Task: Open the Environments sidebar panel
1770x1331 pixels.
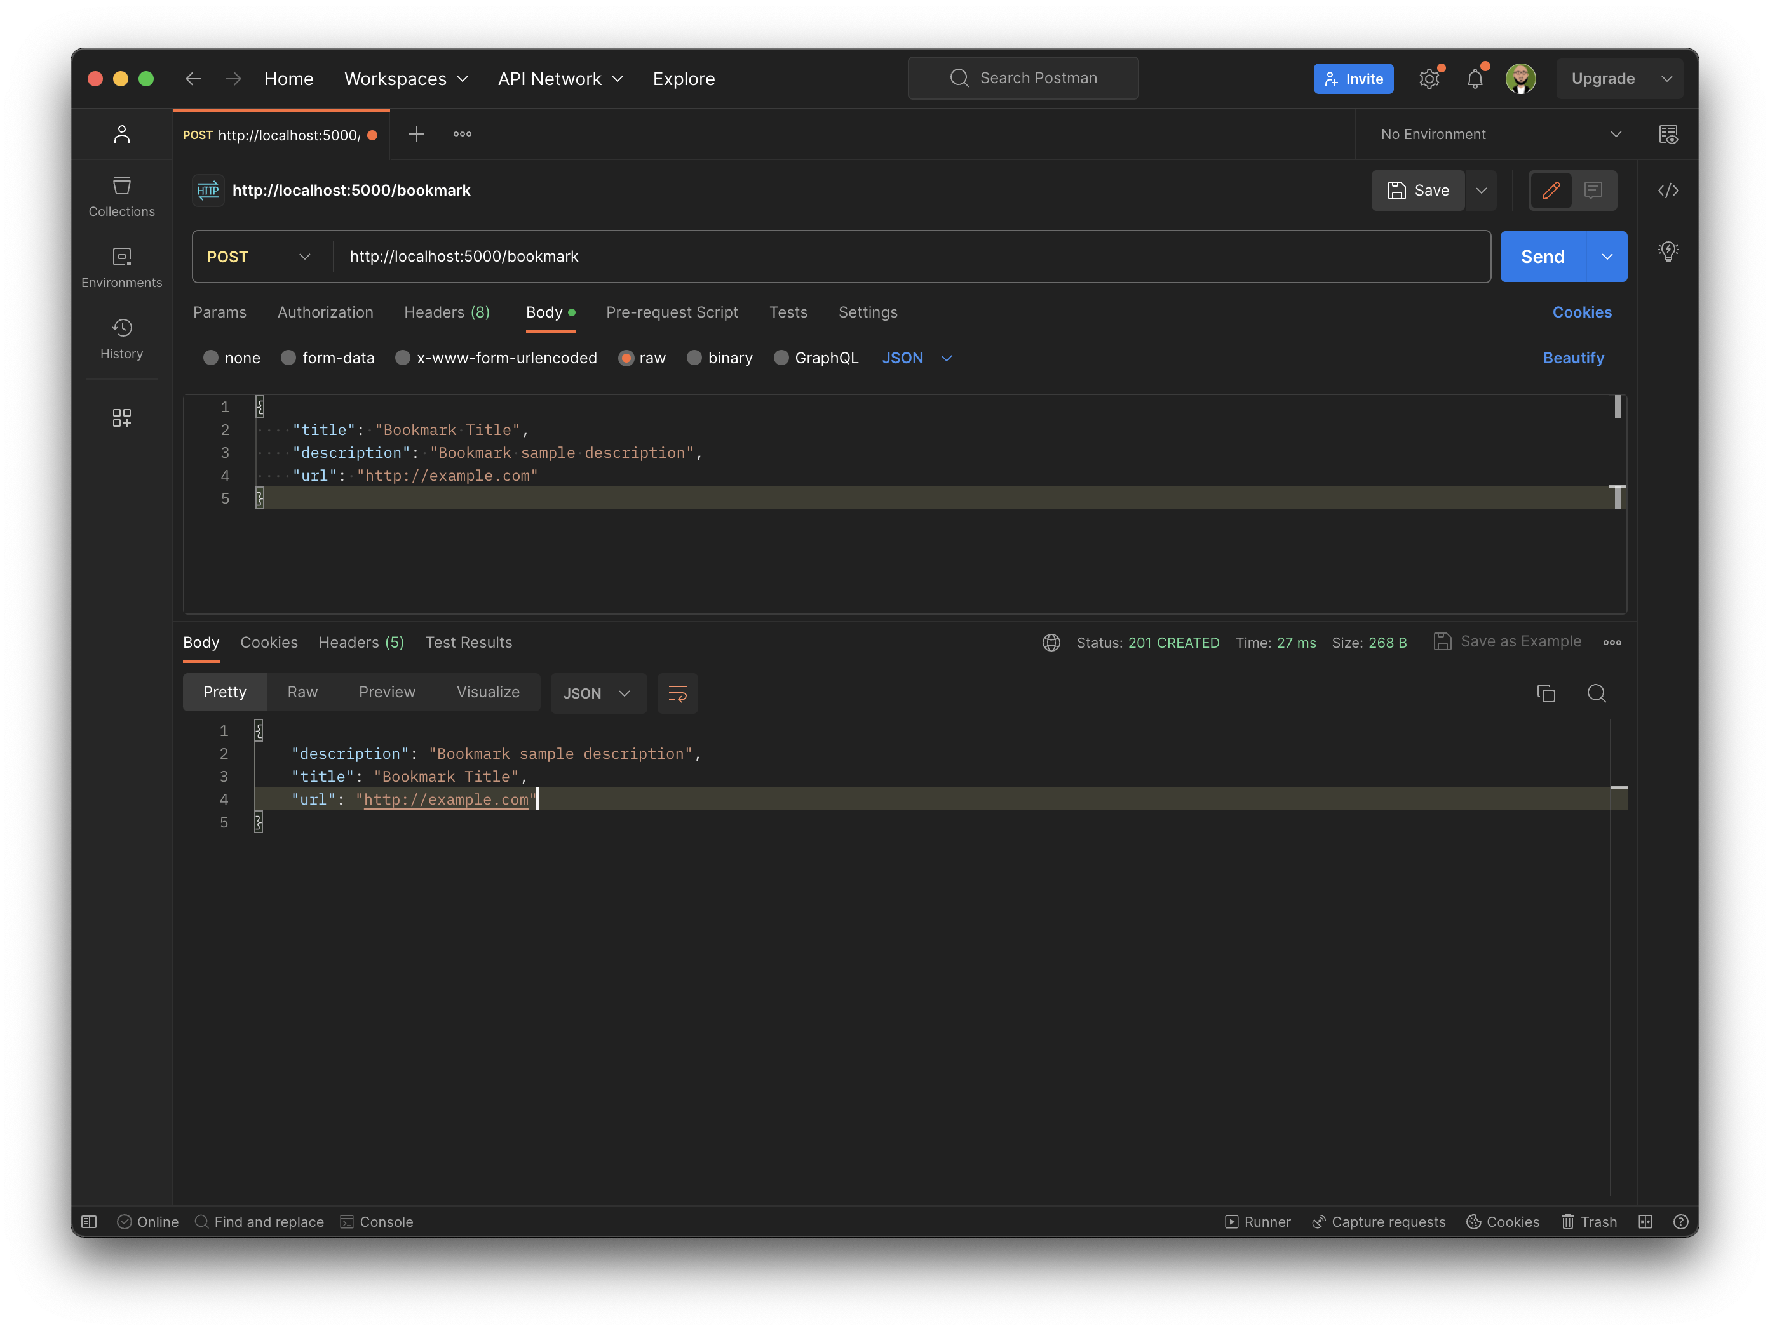Action: tap(121, 266)
